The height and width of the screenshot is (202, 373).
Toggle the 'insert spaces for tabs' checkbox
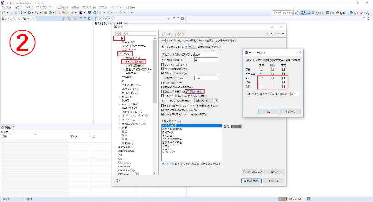point(163,65)
